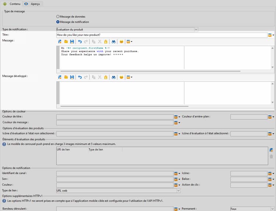
Task: Click the Message editor horizontal scrollbar
Action: (150, 71)
